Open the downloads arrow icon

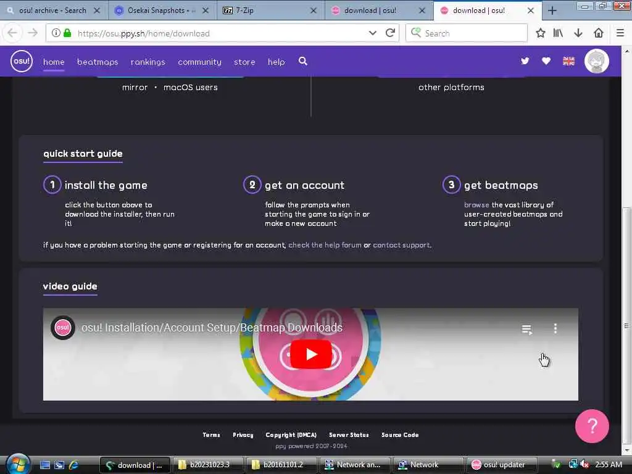(x=578, y=33)
